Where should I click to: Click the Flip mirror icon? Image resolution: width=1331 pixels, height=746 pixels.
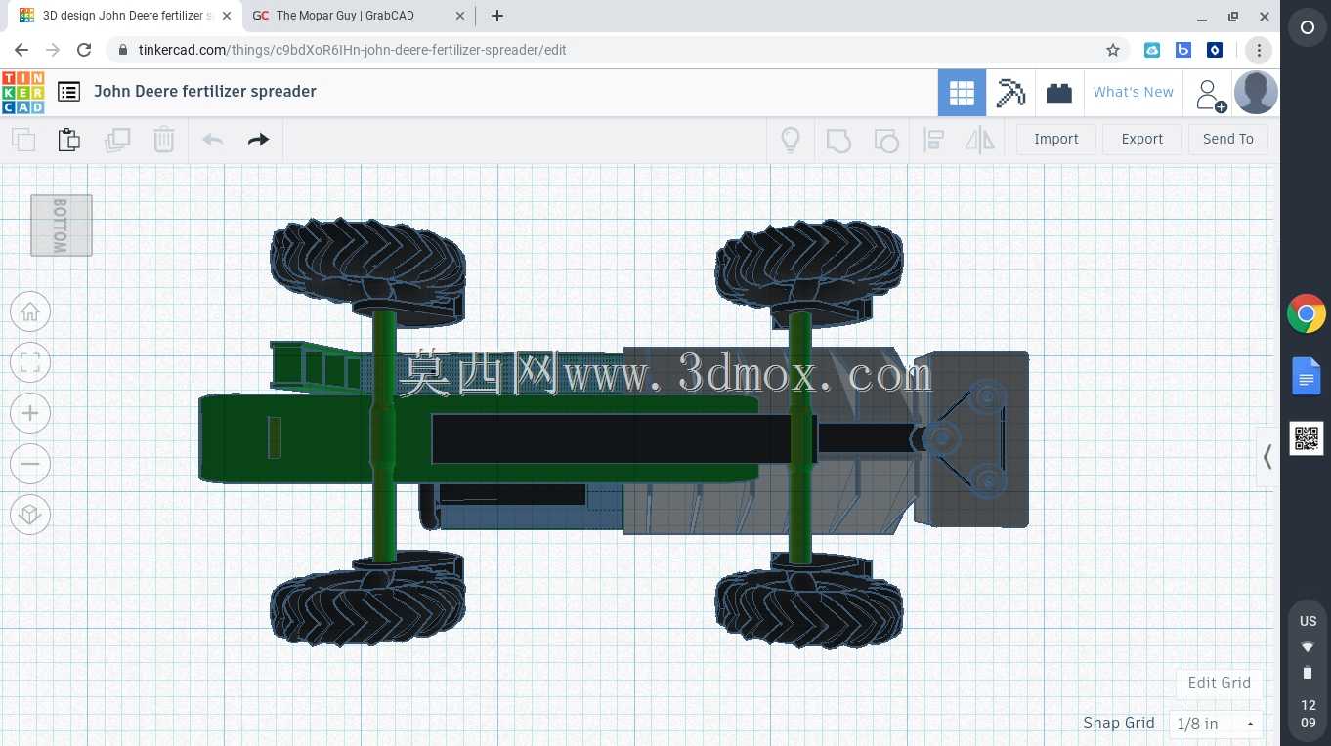(x=980, y=140)
